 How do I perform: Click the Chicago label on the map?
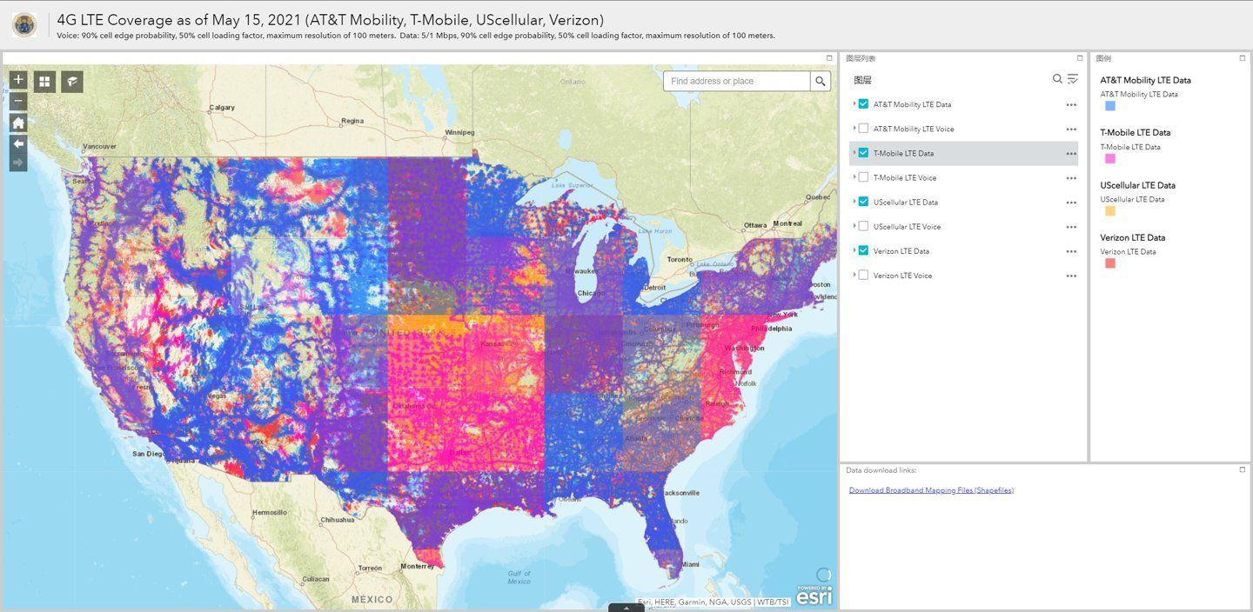pyautogui.click(x=591, y=293)
